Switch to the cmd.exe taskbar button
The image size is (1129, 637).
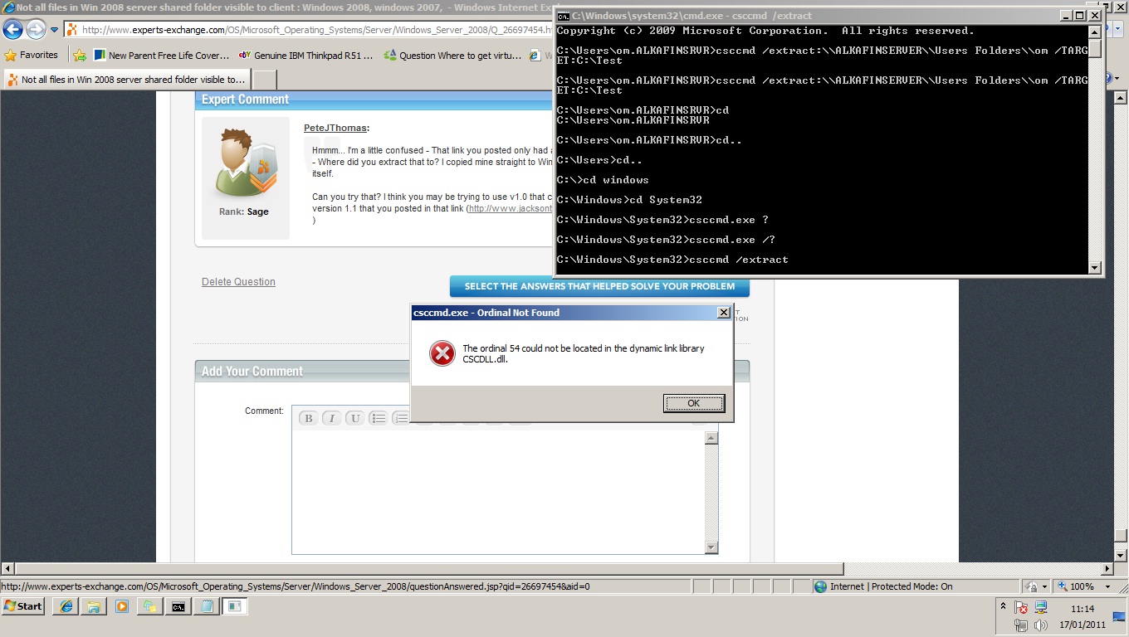click(x=178, y=606)
